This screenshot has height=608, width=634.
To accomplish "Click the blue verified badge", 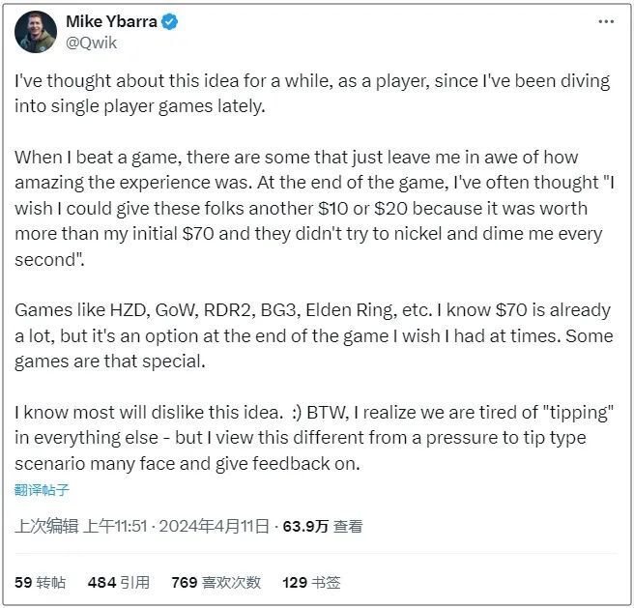I will pos(168,21).
